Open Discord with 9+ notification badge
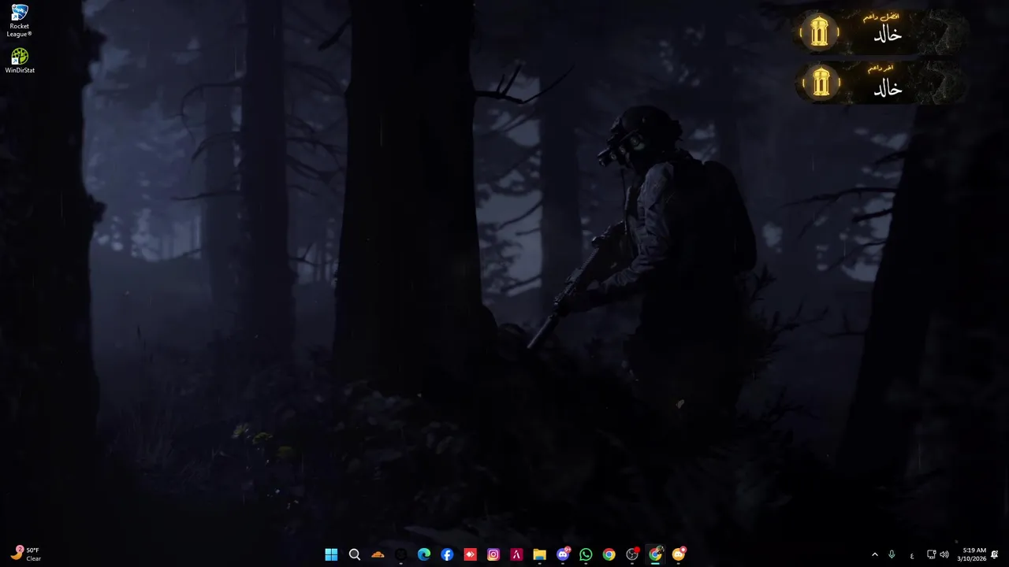Image resolution: width=1009 pixels, height=567 pixels. (x=563, y=554)
